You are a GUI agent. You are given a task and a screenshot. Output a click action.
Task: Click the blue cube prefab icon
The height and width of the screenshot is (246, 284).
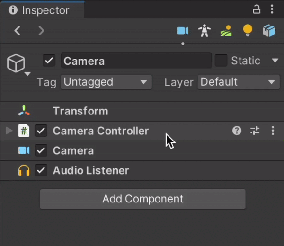click(269, 31)
